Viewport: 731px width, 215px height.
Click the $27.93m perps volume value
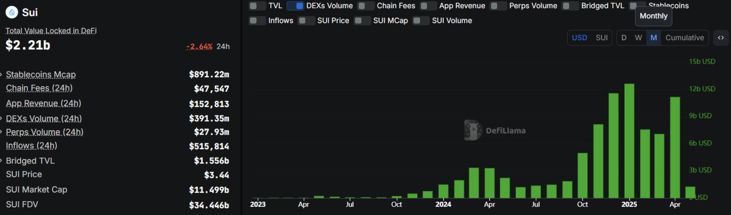[x=212, y=132]
